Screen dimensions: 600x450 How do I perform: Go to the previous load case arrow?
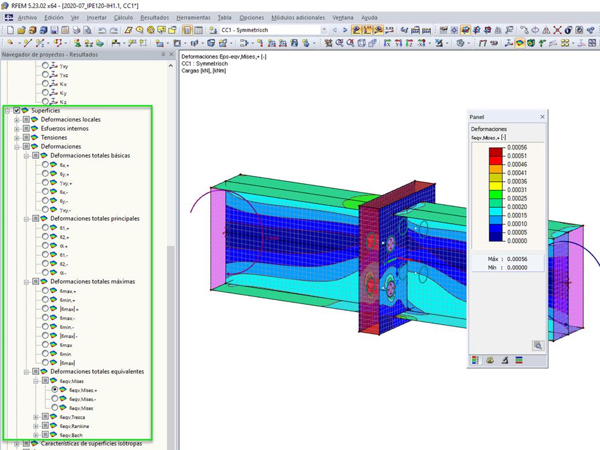click(x=335, y=30)
